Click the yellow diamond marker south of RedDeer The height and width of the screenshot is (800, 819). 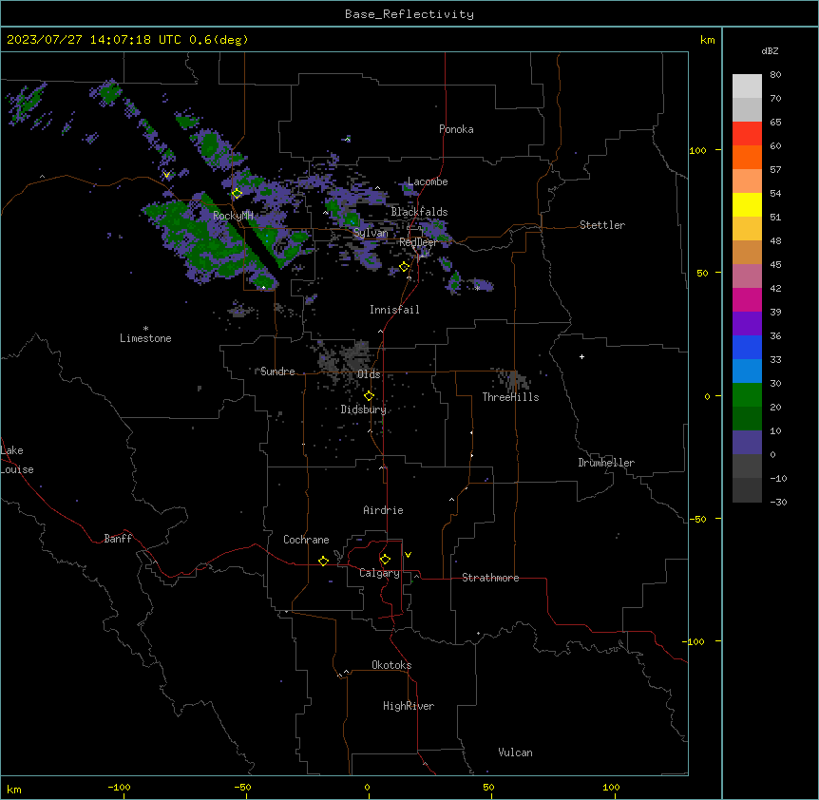coord(404,267)
